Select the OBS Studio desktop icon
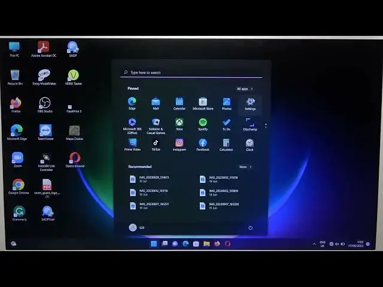This screenshot has height=287, width=383. coord(45,105)
